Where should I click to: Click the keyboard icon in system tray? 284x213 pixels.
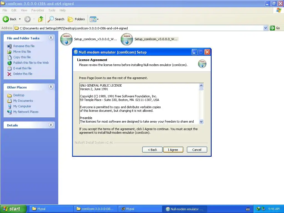coord(248,209)
